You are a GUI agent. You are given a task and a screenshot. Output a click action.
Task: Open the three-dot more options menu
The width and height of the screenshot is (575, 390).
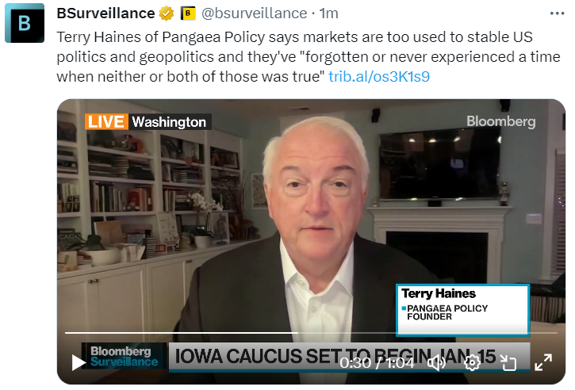point(557,13)
